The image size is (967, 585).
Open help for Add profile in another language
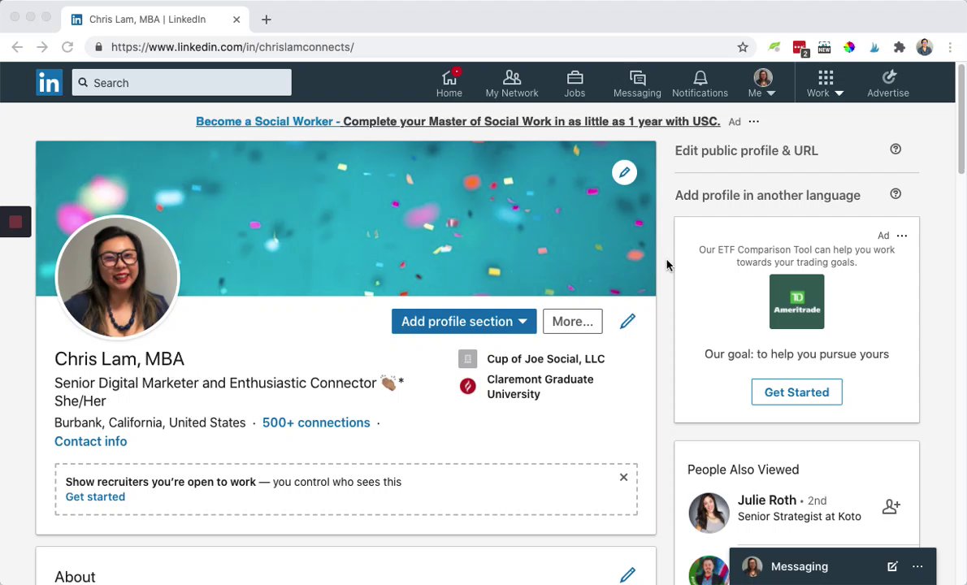tap(895, 194)
